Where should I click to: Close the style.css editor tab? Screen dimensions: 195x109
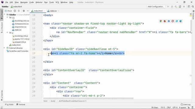[x=58, y=11]
